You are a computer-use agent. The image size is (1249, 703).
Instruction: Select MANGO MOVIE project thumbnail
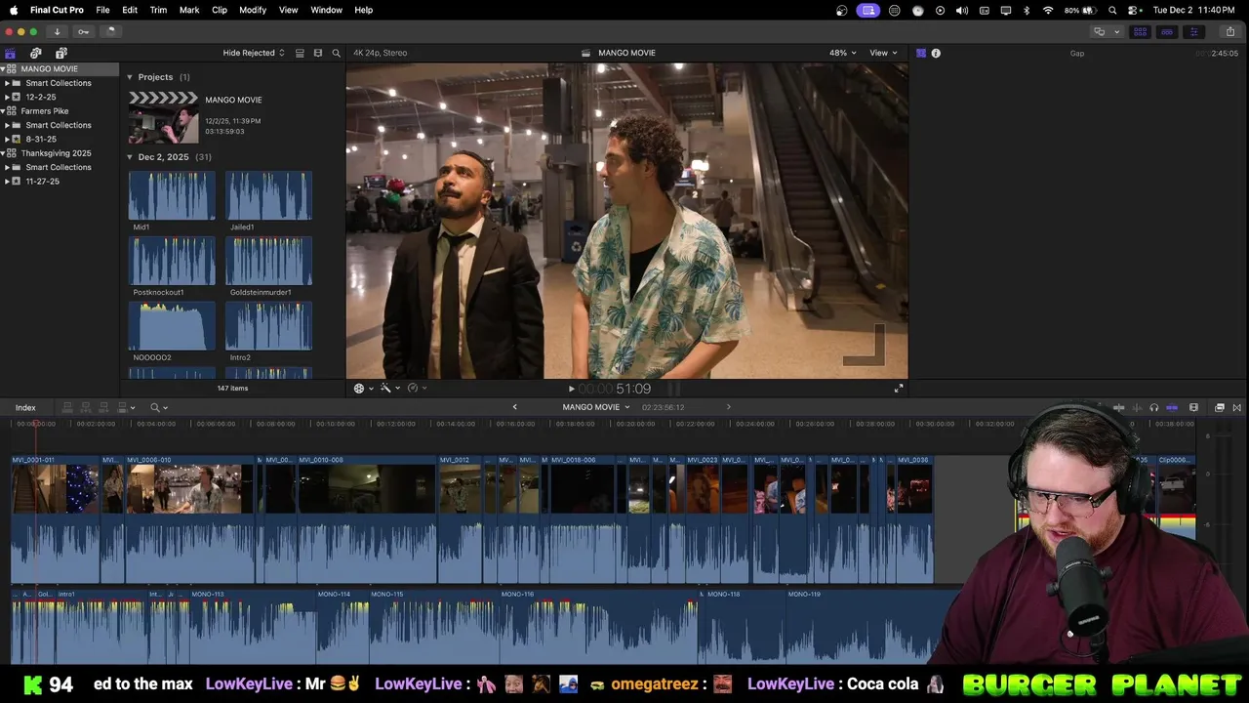[164, 117]
